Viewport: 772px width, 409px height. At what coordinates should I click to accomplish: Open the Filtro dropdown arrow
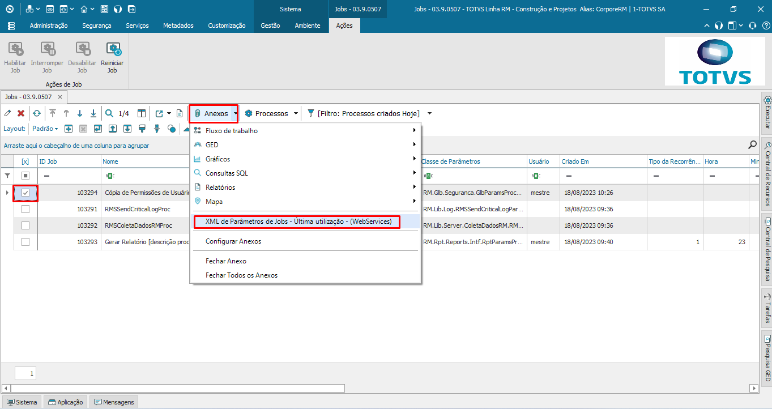point(429,113)
